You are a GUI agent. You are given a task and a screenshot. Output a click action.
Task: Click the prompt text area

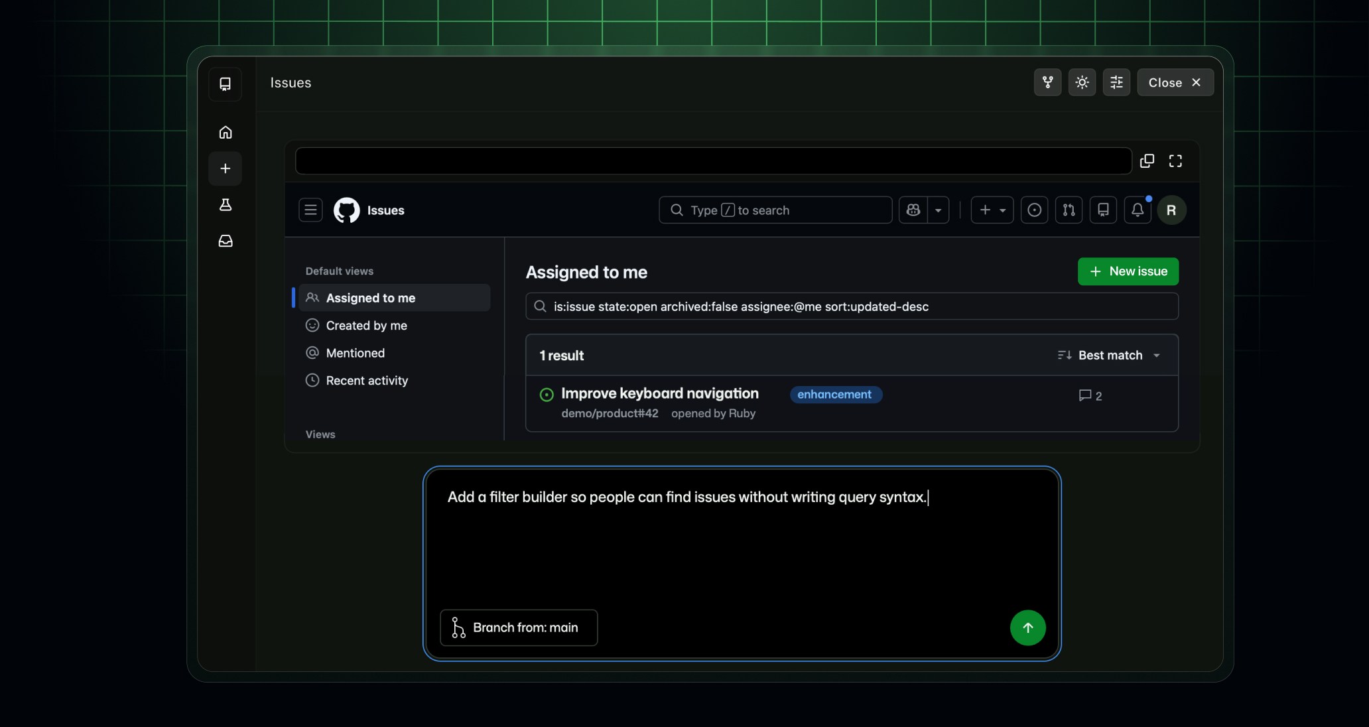742,537
